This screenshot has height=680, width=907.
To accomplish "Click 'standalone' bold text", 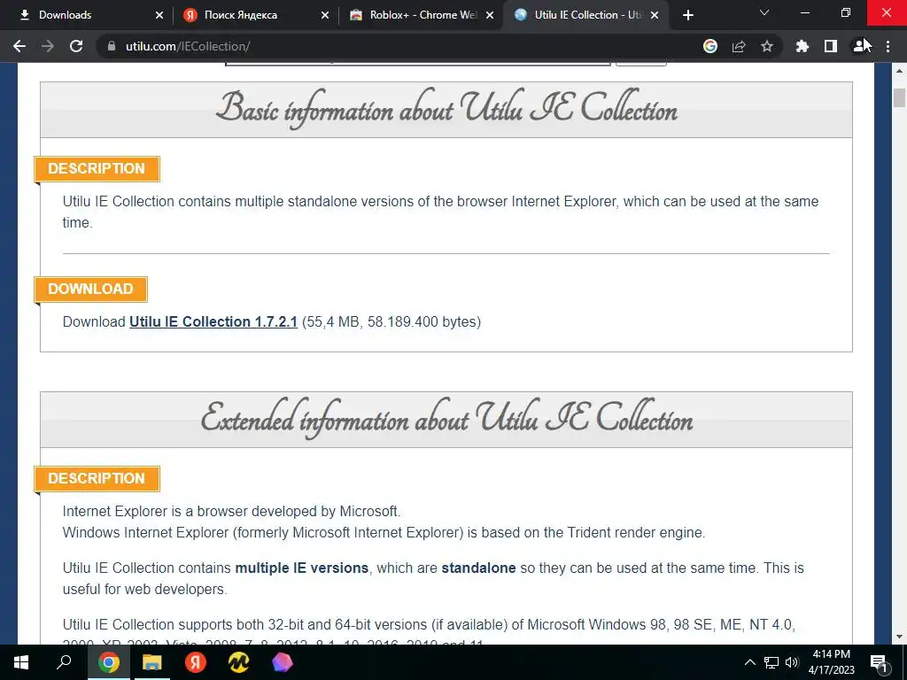I will (x=478, y=568).
